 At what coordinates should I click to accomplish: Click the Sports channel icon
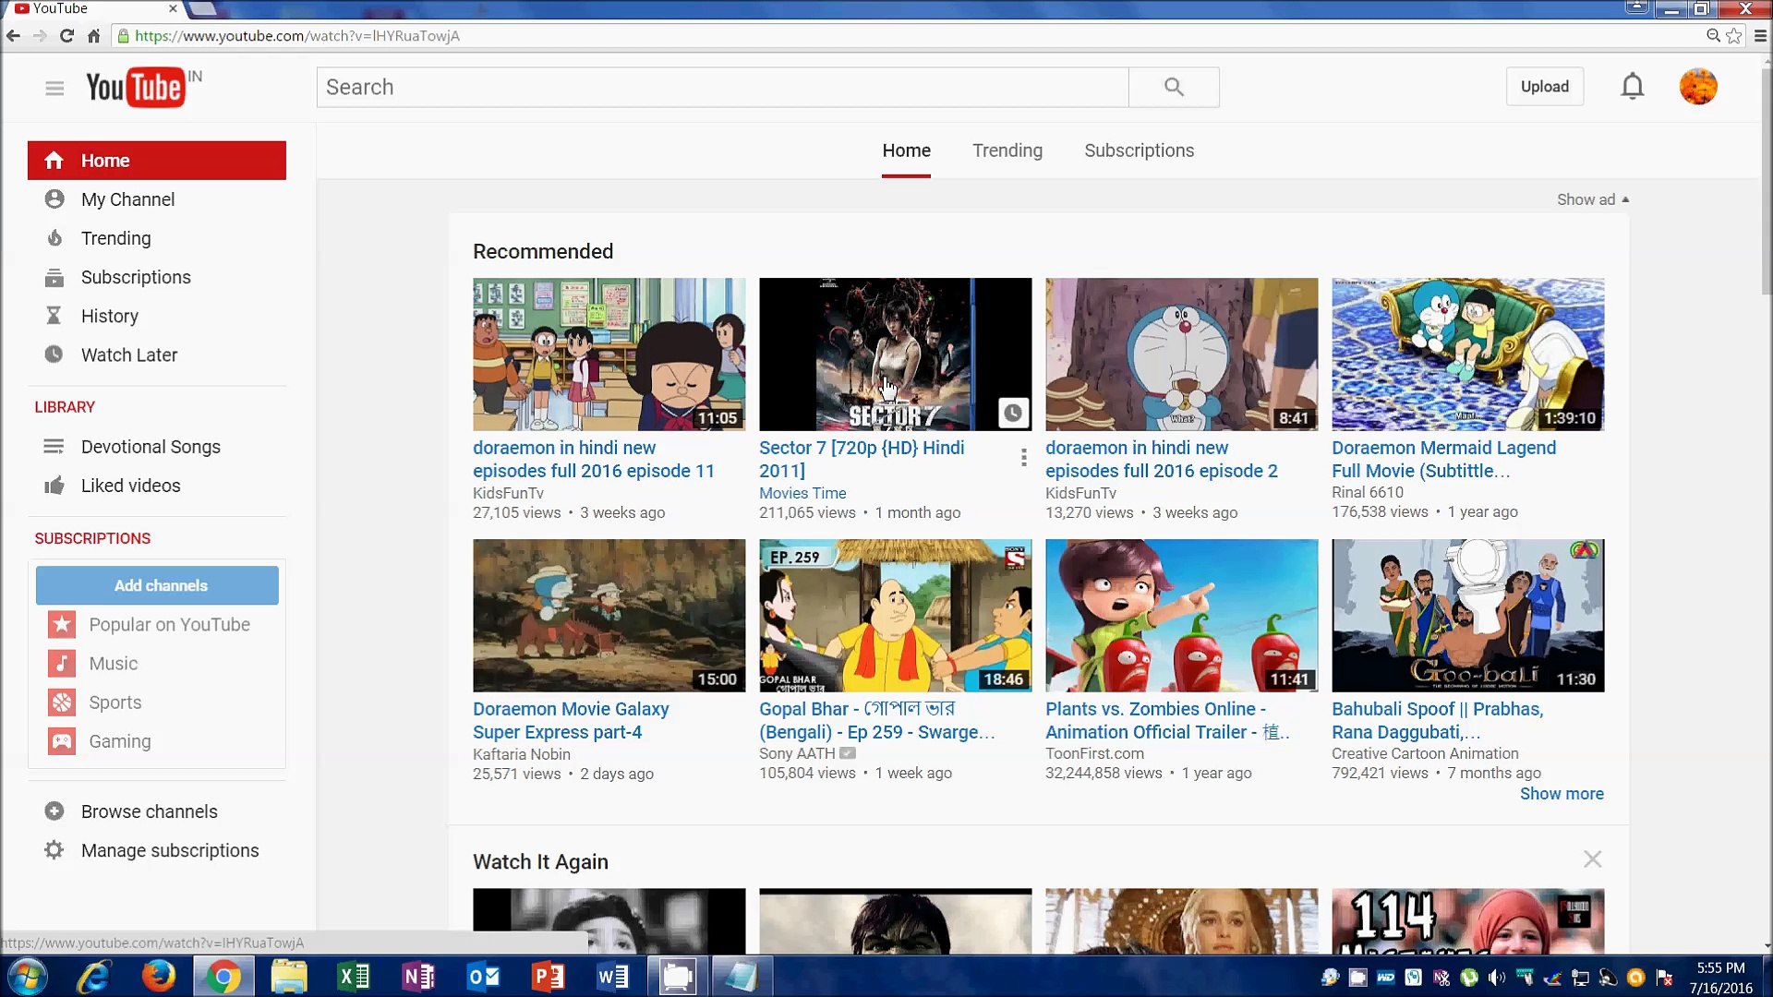62,703
